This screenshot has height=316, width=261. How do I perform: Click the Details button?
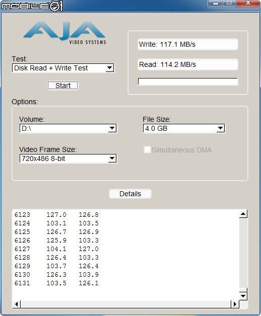tap(130, 194)
